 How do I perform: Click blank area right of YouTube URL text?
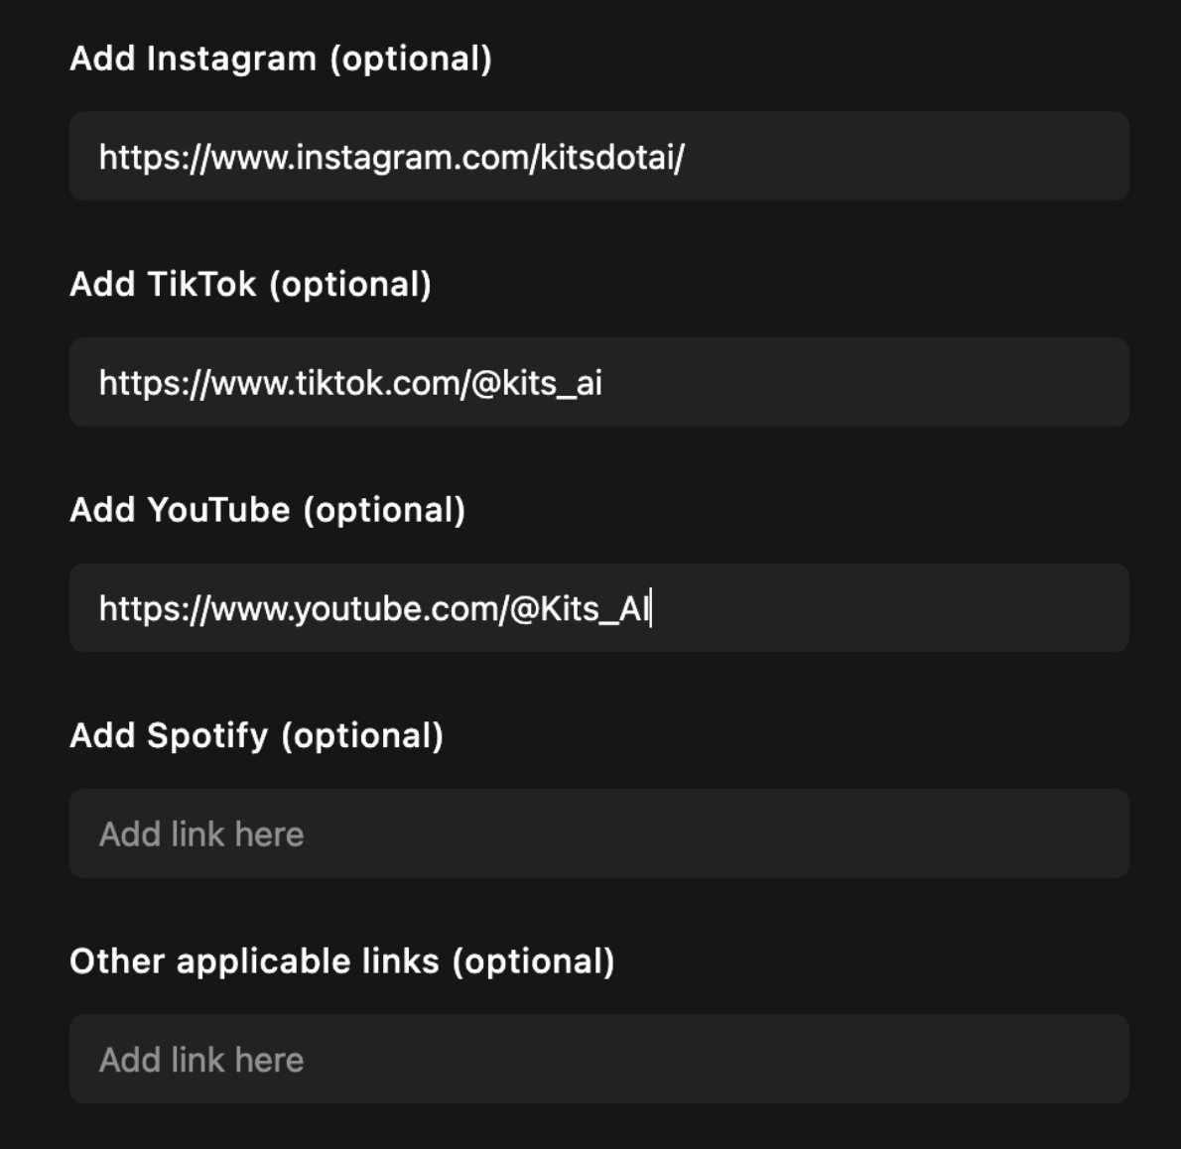pyautogui.click(x=889, y=607)
